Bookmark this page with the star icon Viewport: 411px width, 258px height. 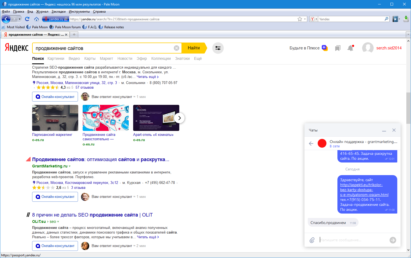click(300, 19)
